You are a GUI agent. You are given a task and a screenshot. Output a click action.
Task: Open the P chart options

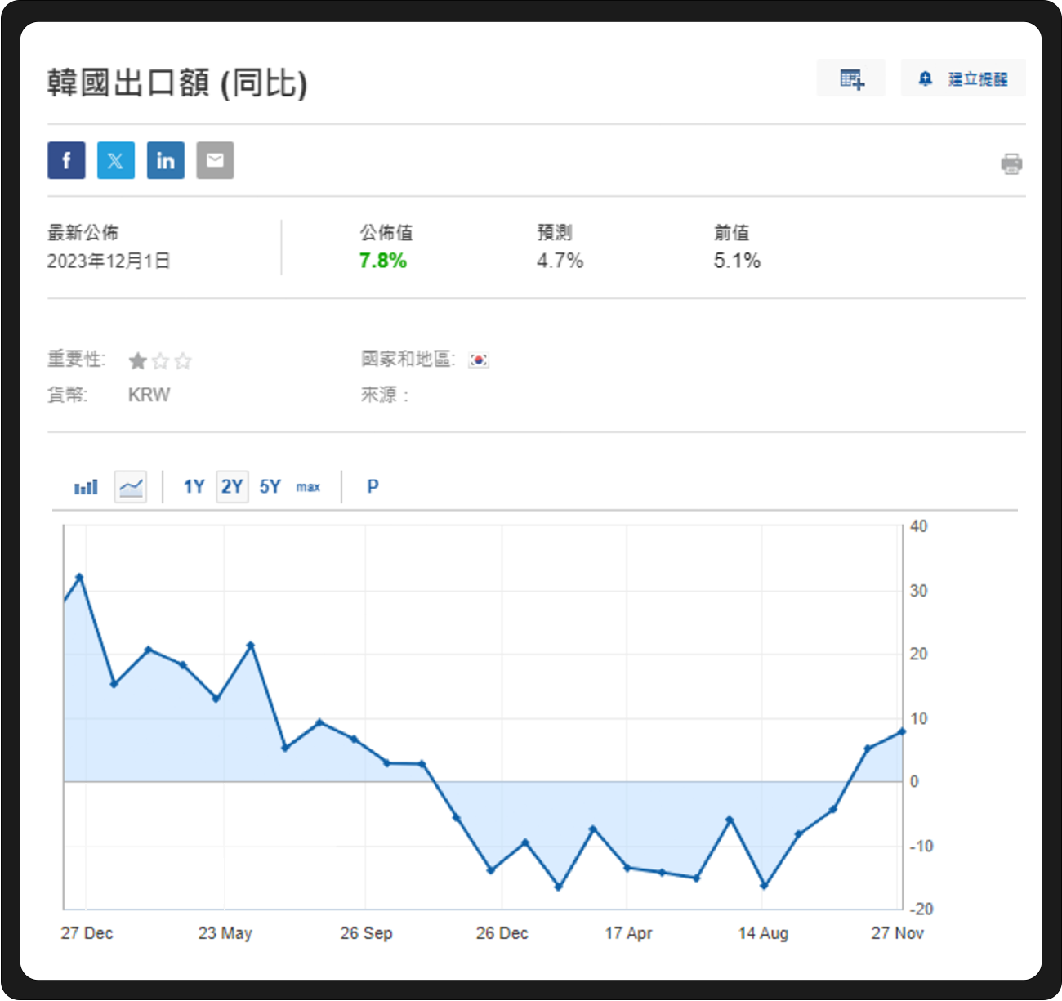373,486
